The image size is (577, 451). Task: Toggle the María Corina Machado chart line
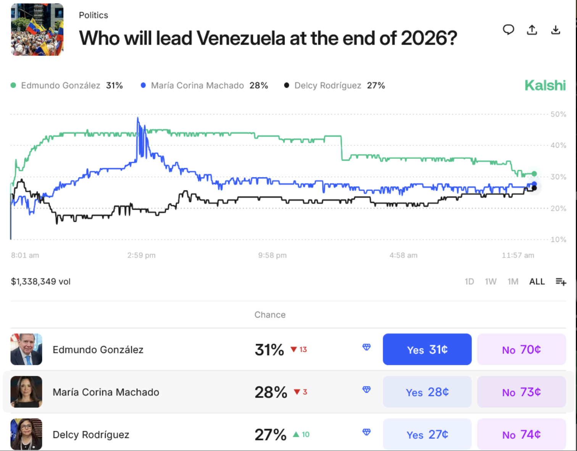point(143,85)
